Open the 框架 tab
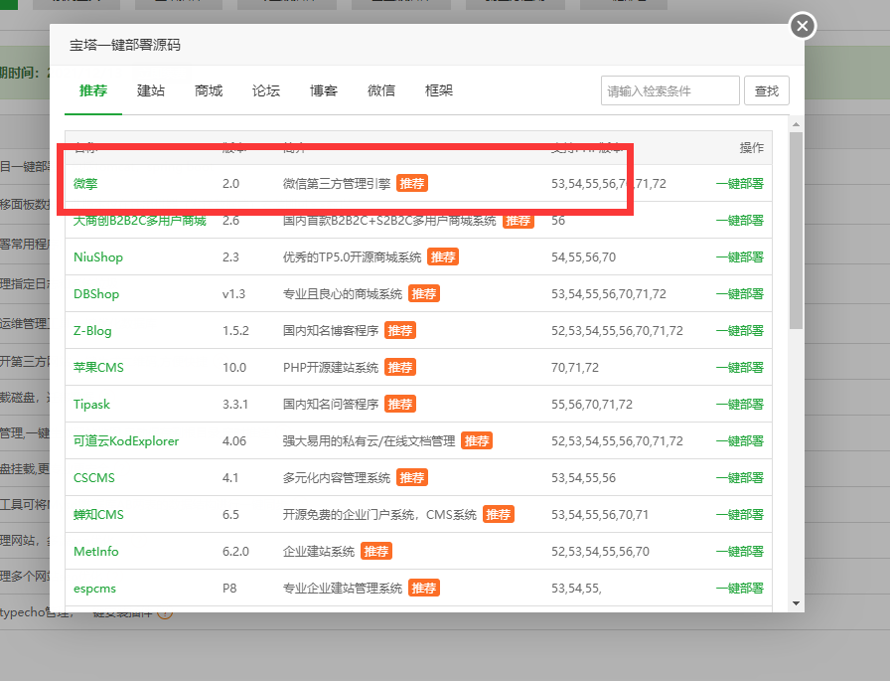 [439, 90]
